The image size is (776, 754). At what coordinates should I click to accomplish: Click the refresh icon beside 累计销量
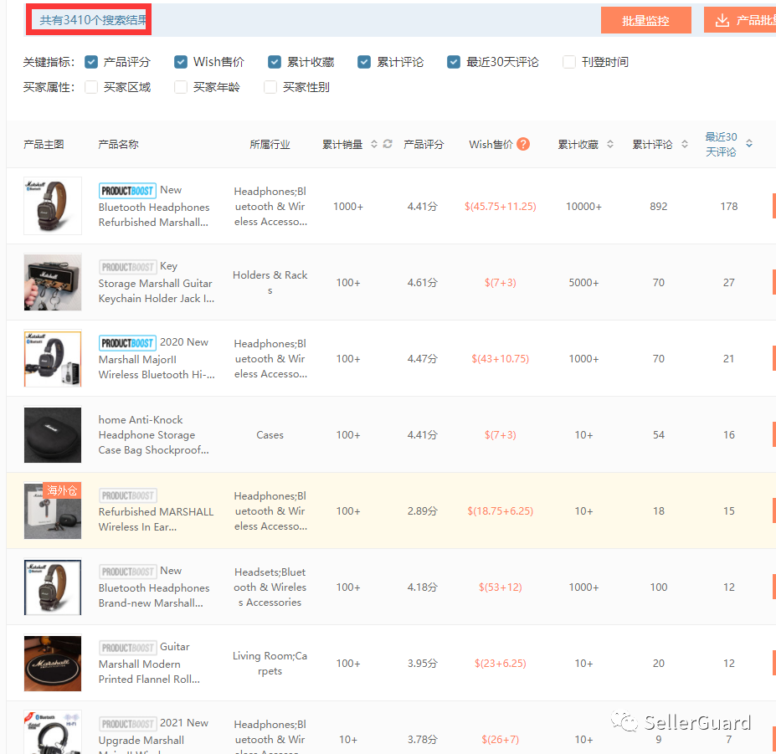[388, 144]
